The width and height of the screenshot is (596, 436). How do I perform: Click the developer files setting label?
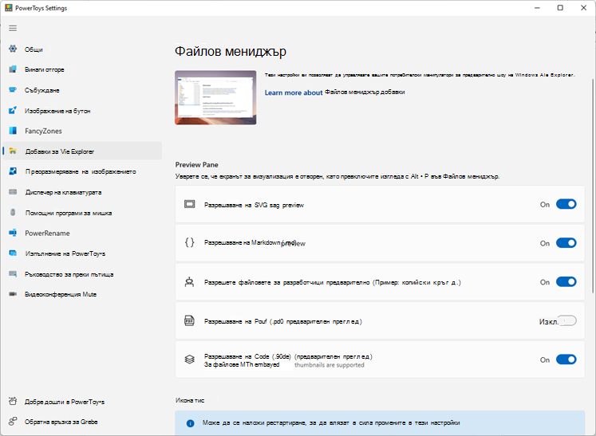[x=333, y=282]
